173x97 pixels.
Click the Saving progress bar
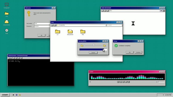point(93,50)
